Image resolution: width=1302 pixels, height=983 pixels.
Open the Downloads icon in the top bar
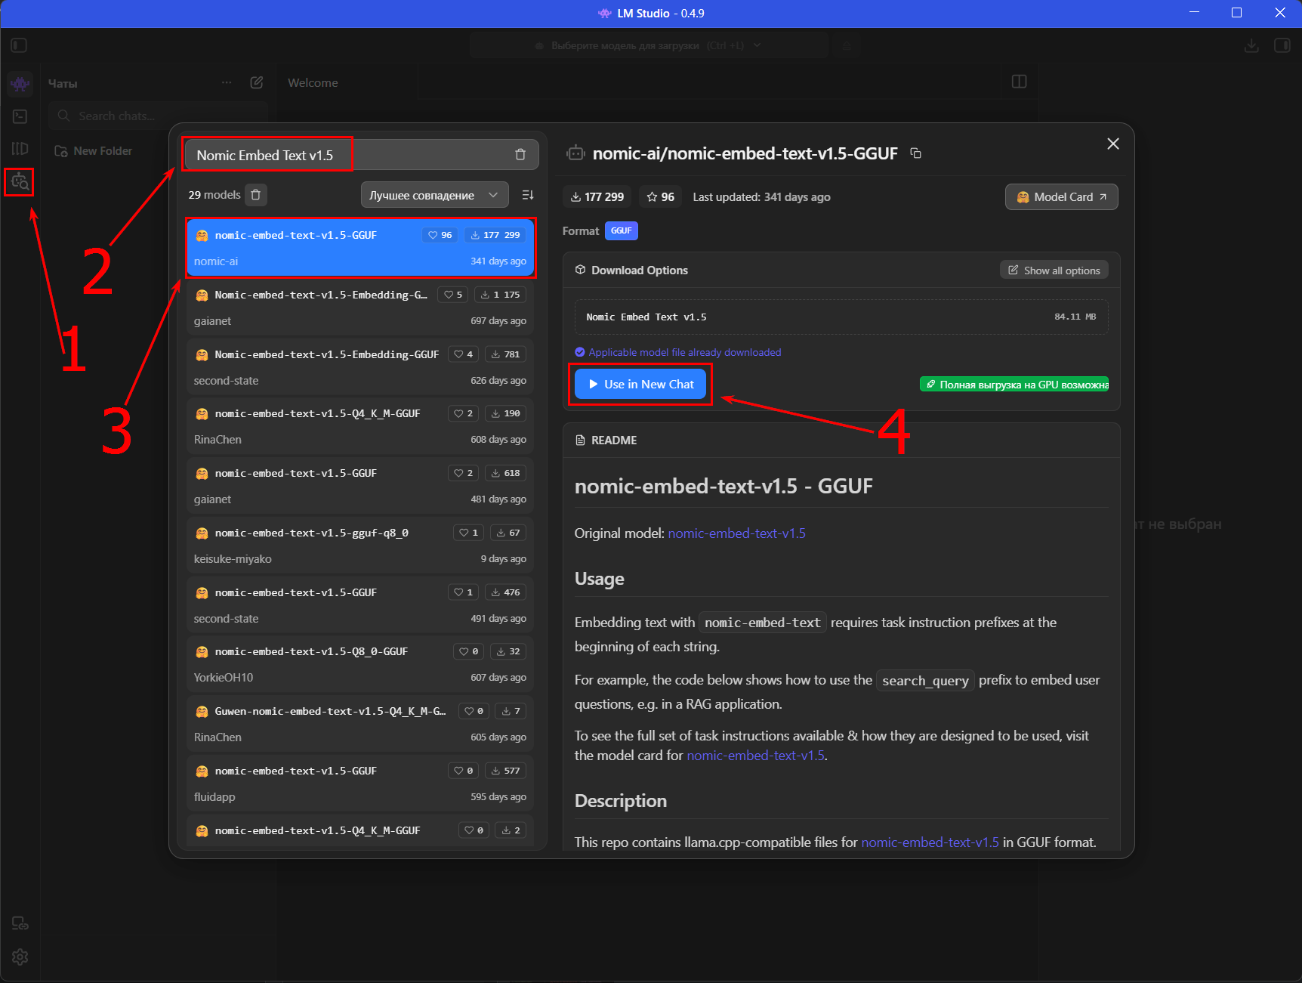click(1251, 45)
